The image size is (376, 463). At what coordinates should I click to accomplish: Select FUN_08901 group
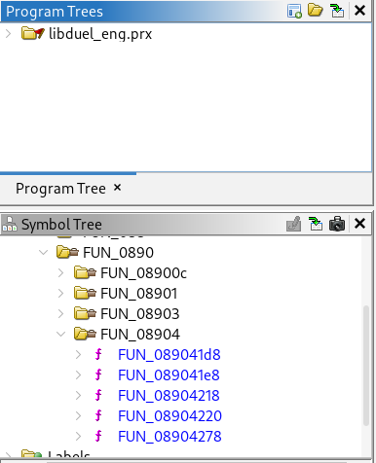coord(139,294)
